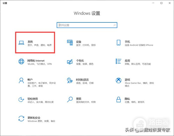
Task: Click the magnifier icon in search box
Action: click(115, 25)
